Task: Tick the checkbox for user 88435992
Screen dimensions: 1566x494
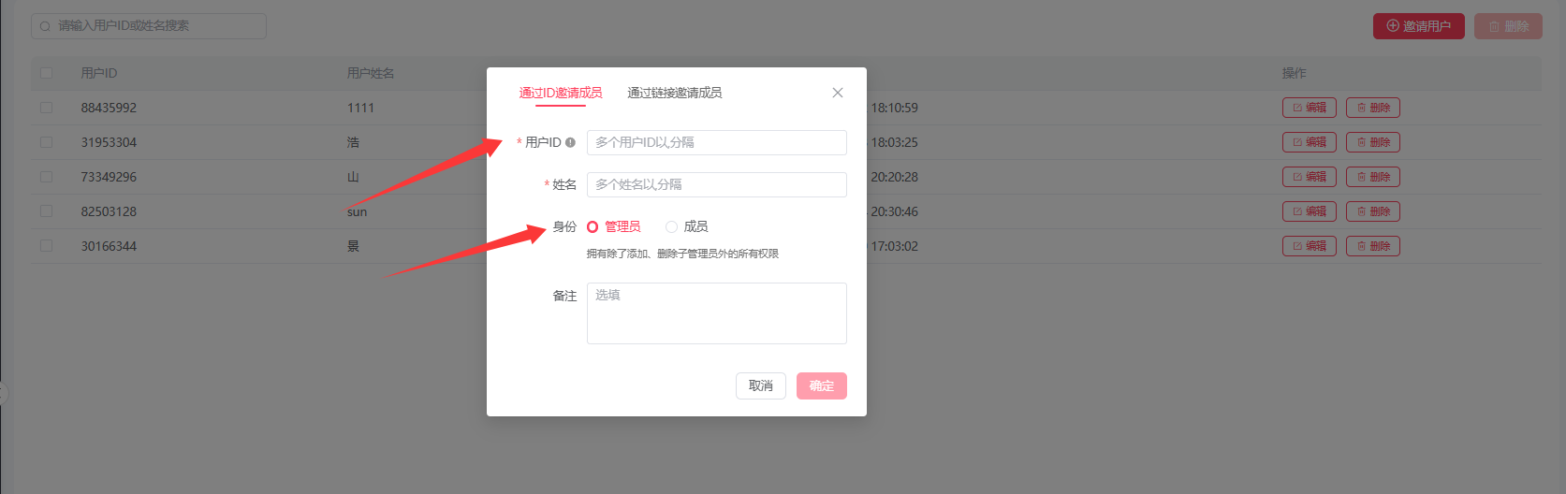Action: coord(46,108)
